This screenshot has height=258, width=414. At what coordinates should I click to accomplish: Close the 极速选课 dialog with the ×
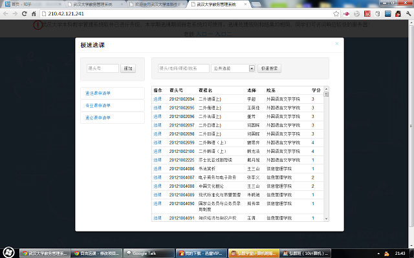[x=336, y=44]
